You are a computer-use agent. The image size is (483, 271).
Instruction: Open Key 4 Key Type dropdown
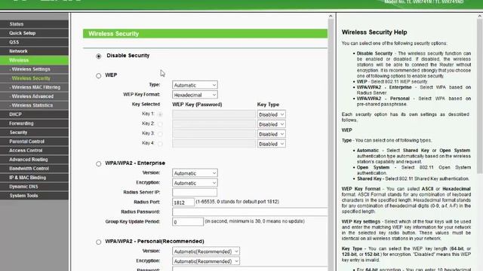coord(272,144)
